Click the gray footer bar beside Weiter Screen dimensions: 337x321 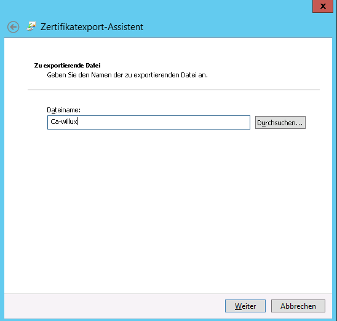(x=114, y=306)
